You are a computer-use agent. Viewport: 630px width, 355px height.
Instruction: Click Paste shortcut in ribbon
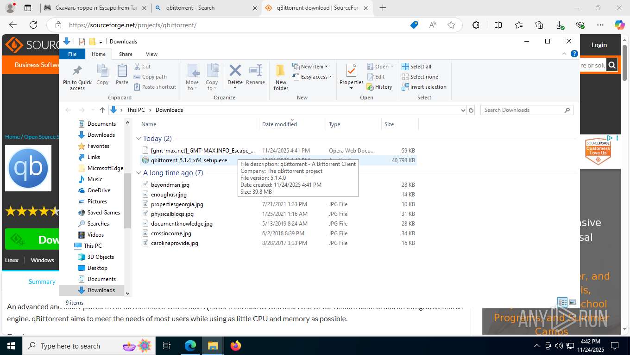point(155,87)
